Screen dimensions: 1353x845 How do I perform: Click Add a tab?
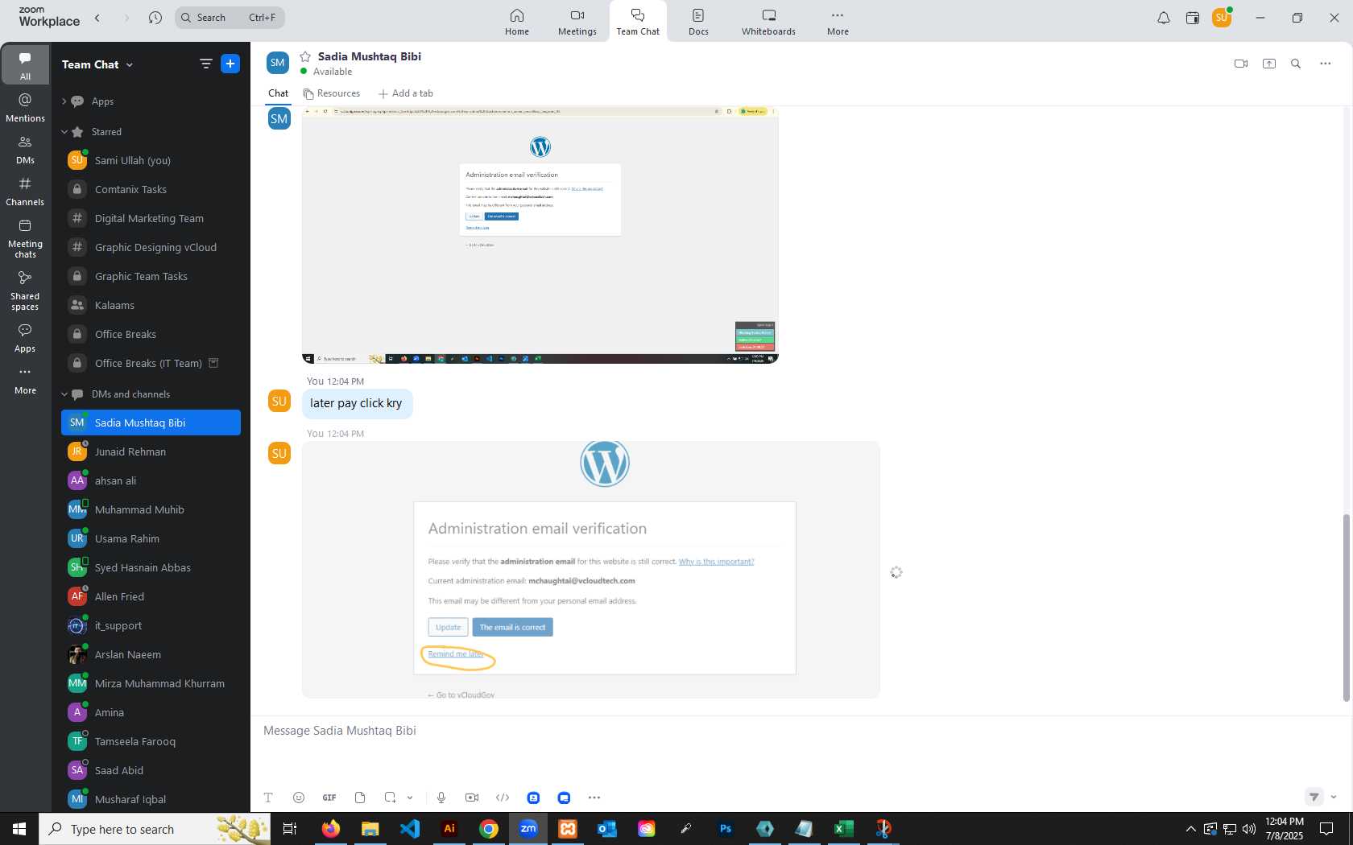406,93
